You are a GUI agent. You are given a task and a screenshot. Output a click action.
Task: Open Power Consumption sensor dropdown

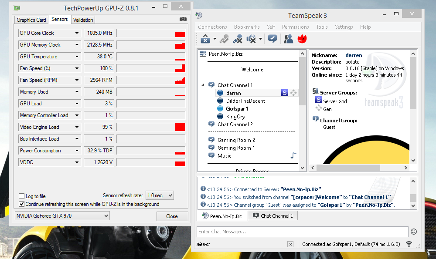pyautogui.click(x=77, y=151)
